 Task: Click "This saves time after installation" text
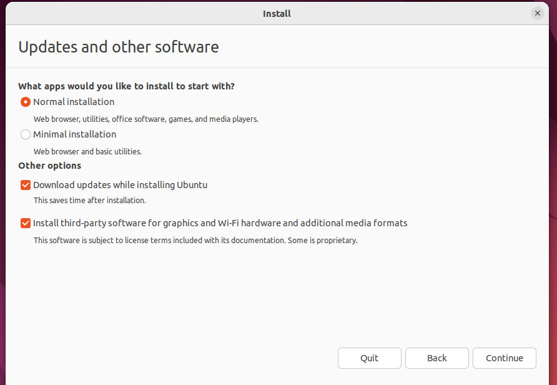click(89, 201)
